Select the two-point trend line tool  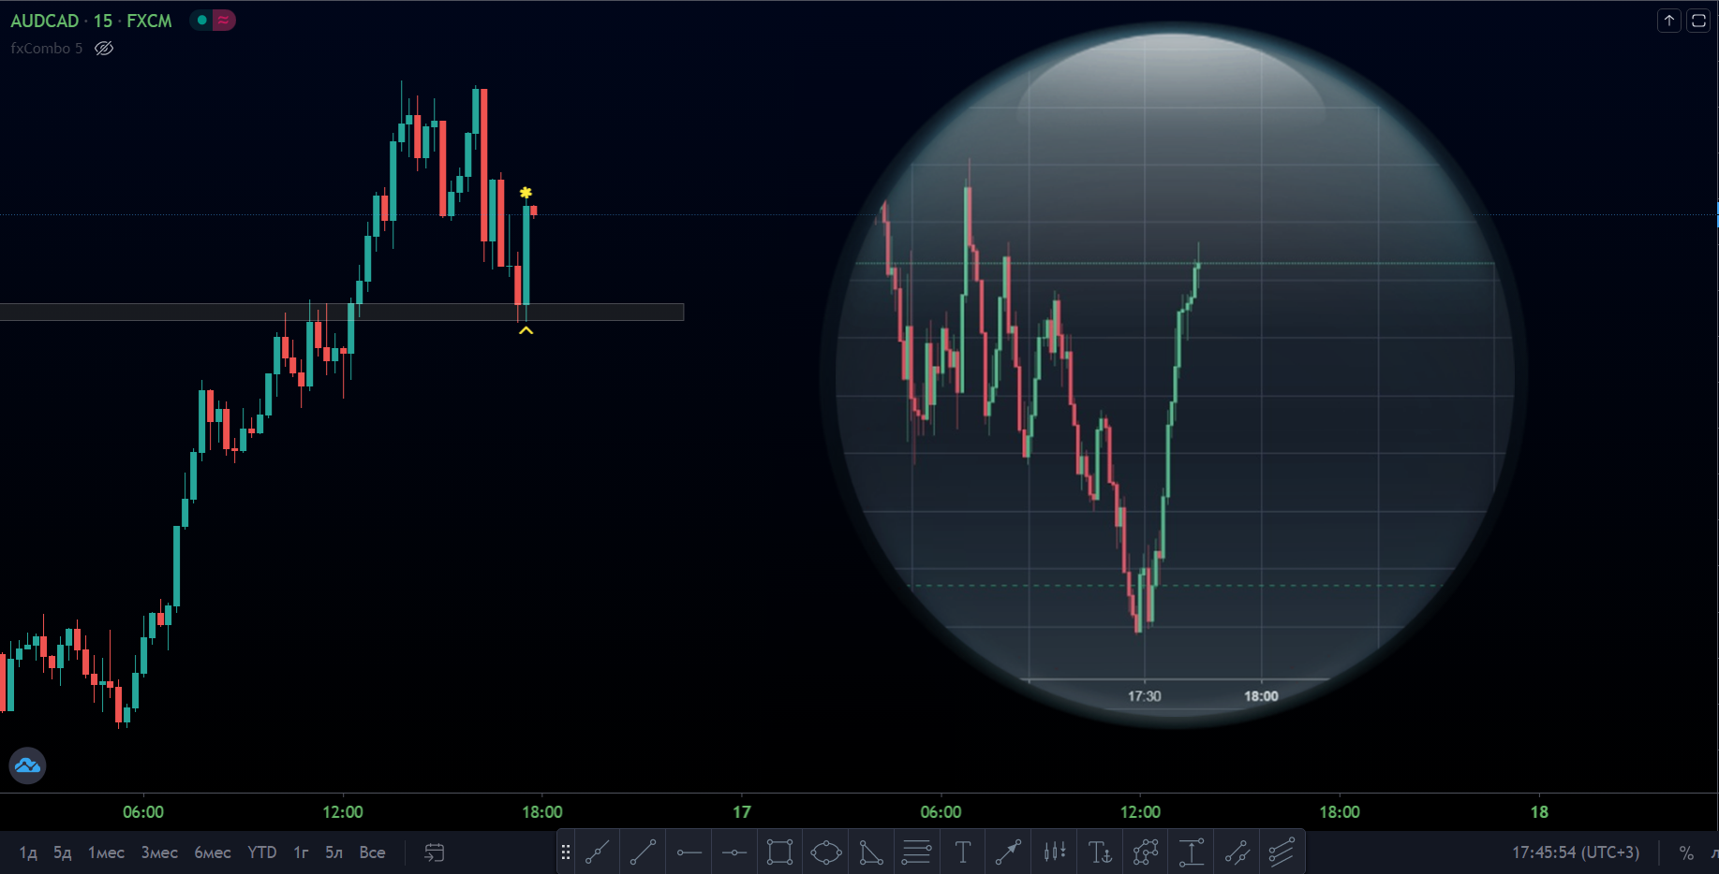pos(643,852)
